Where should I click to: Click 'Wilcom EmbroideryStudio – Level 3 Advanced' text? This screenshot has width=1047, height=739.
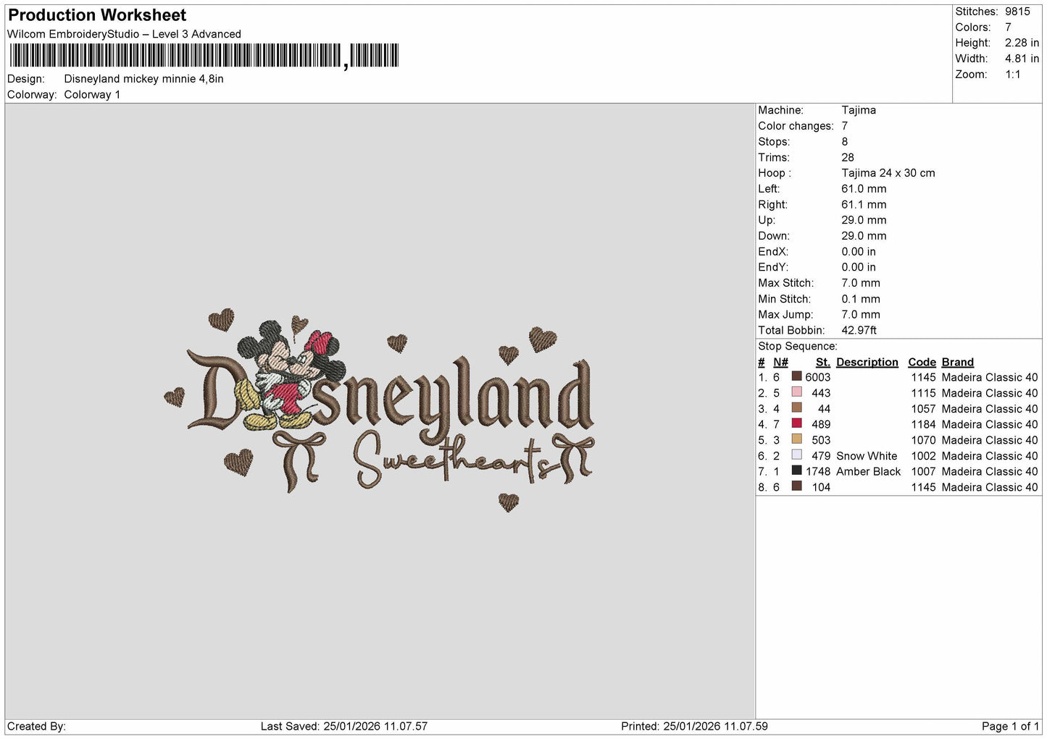pyautogui.click(x=124, y=34)
